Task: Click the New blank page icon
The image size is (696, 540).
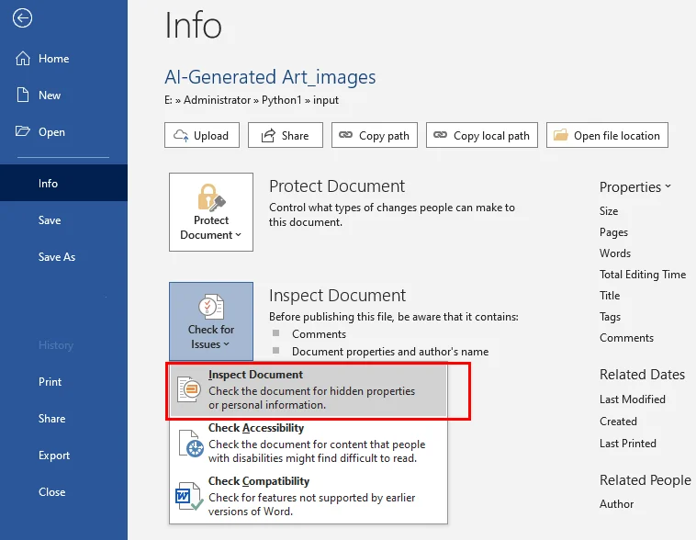Action: pos(24,96)
